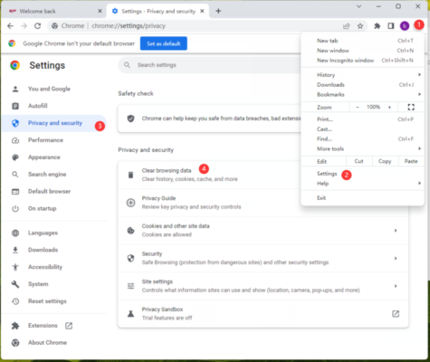This screenshot has height=362, width=430.
Task: Click the share page icon in address bar
Action: 347,26
